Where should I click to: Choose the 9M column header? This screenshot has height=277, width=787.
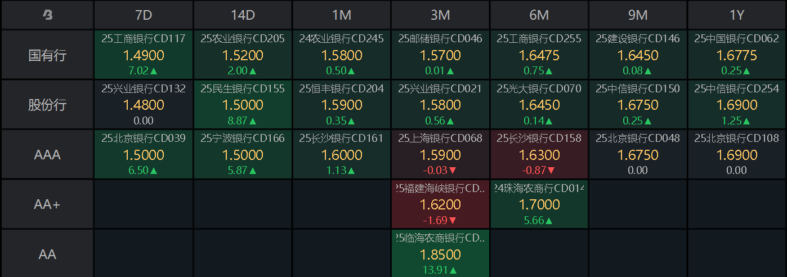pyautogui.click(x=638, y=15)
